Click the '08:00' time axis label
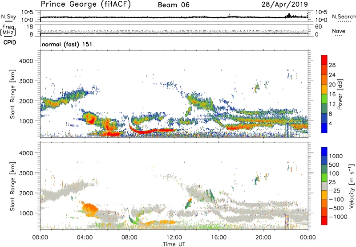 click(129, 238)
